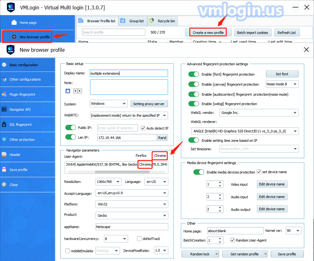Click the Header sidebar icon
This screenshot has width=314, height=261.
tap(4, 155)
